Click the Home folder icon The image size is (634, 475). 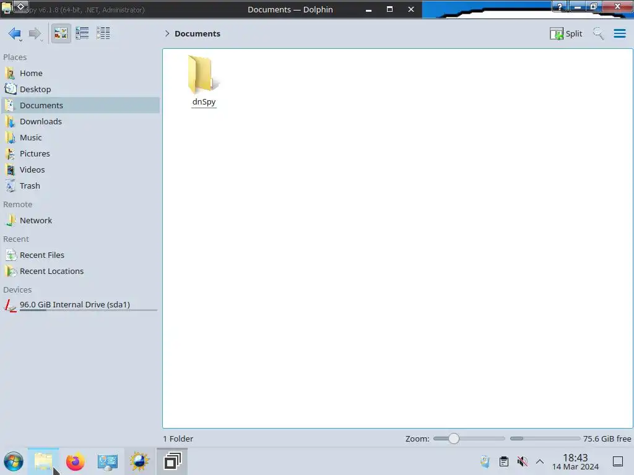coord(10,73)
